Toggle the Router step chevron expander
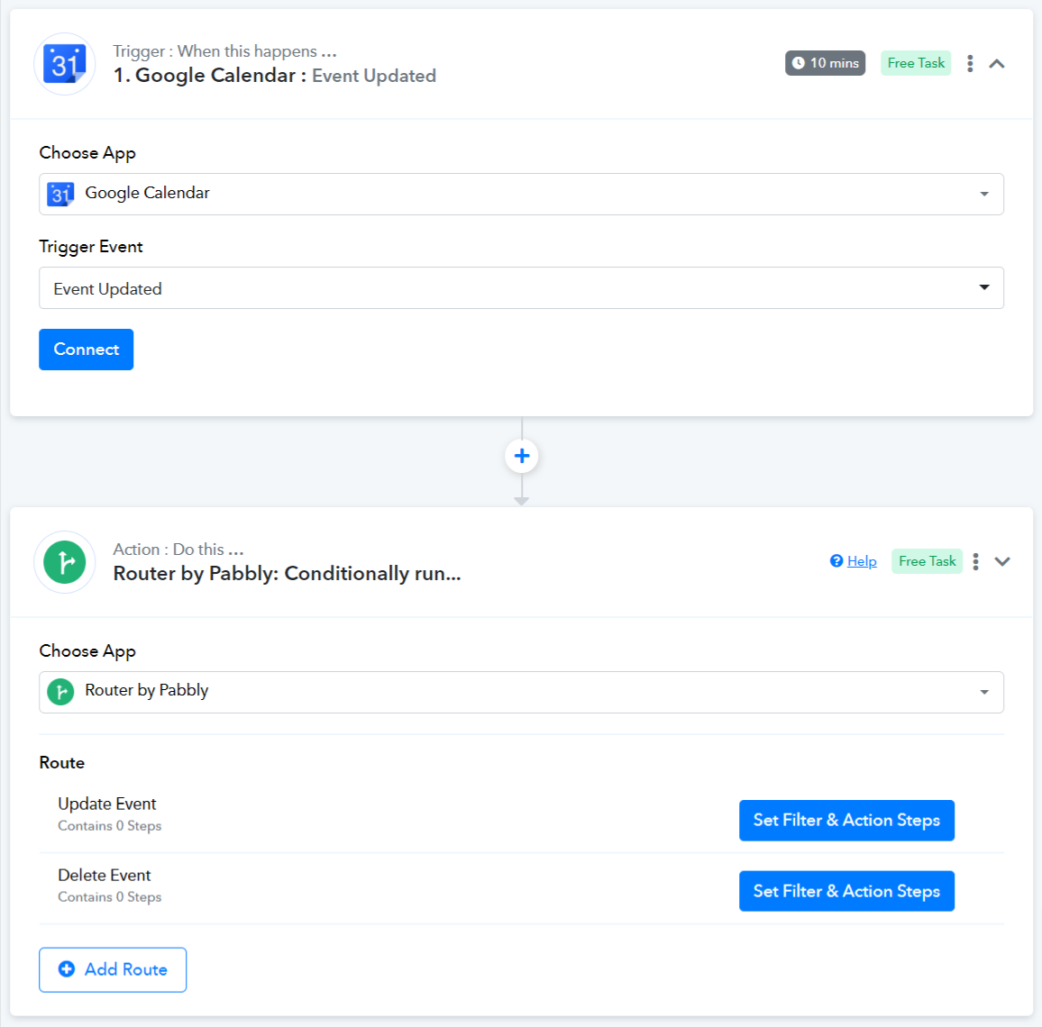The width and height of the screenshot is (1042, 1027). (1002, 561)
